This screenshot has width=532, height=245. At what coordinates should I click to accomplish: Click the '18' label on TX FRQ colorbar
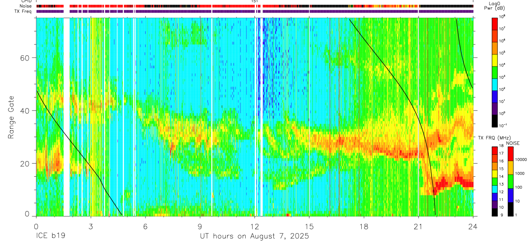pos(501,146)
